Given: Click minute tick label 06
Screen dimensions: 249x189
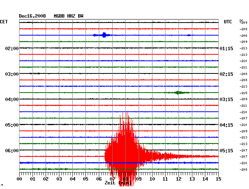Looking at the screenshot, I should [x=99, y=179].
